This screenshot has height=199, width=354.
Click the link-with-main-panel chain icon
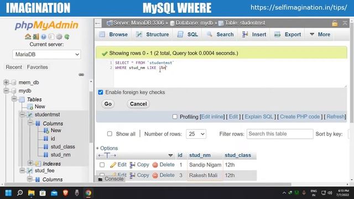[x=81, y=75]
